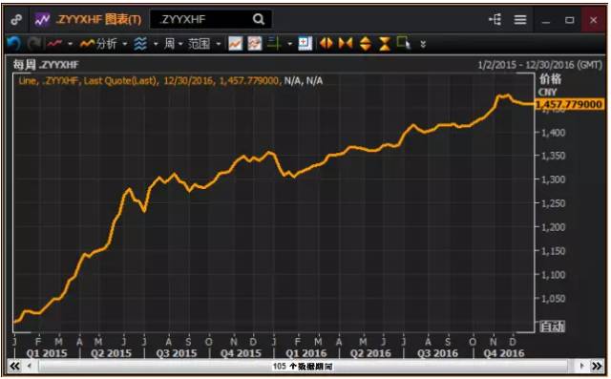
Task: Click the link chain icon in title bar
Action: tap(16, 19)
